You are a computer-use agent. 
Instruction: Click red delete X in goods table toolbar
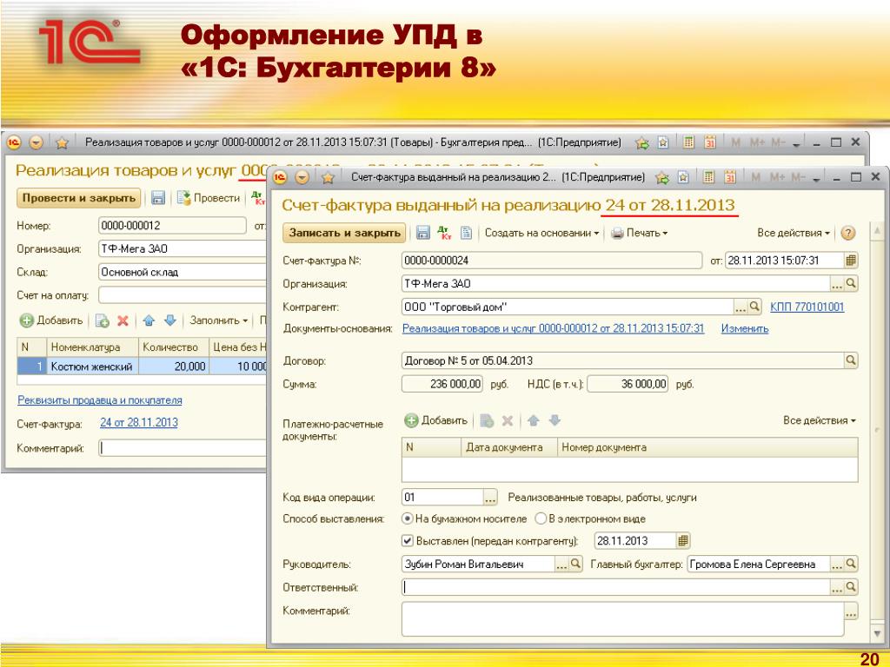(123, 320)
